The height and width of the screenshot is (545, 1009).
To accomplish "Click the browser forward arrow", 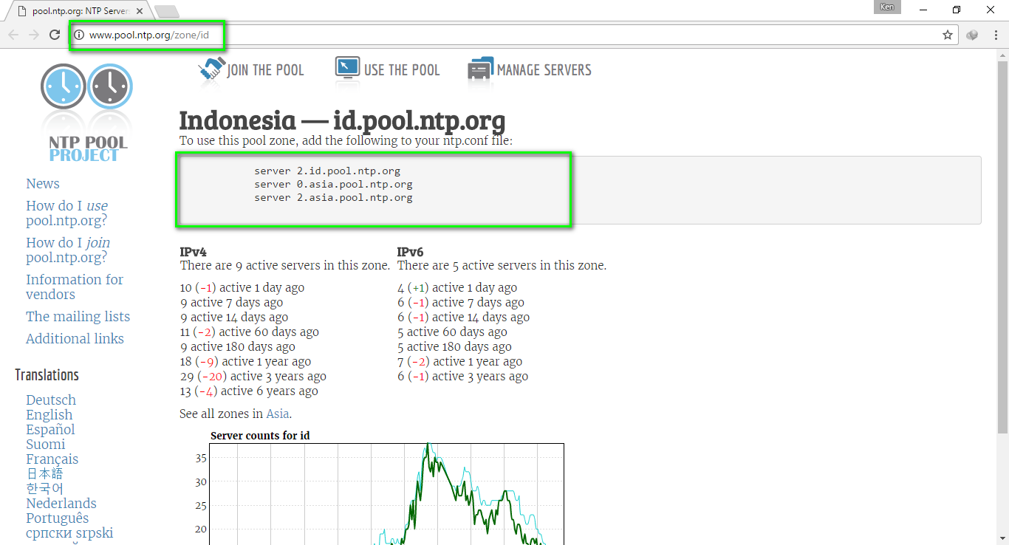I will (x=34, y=35).
